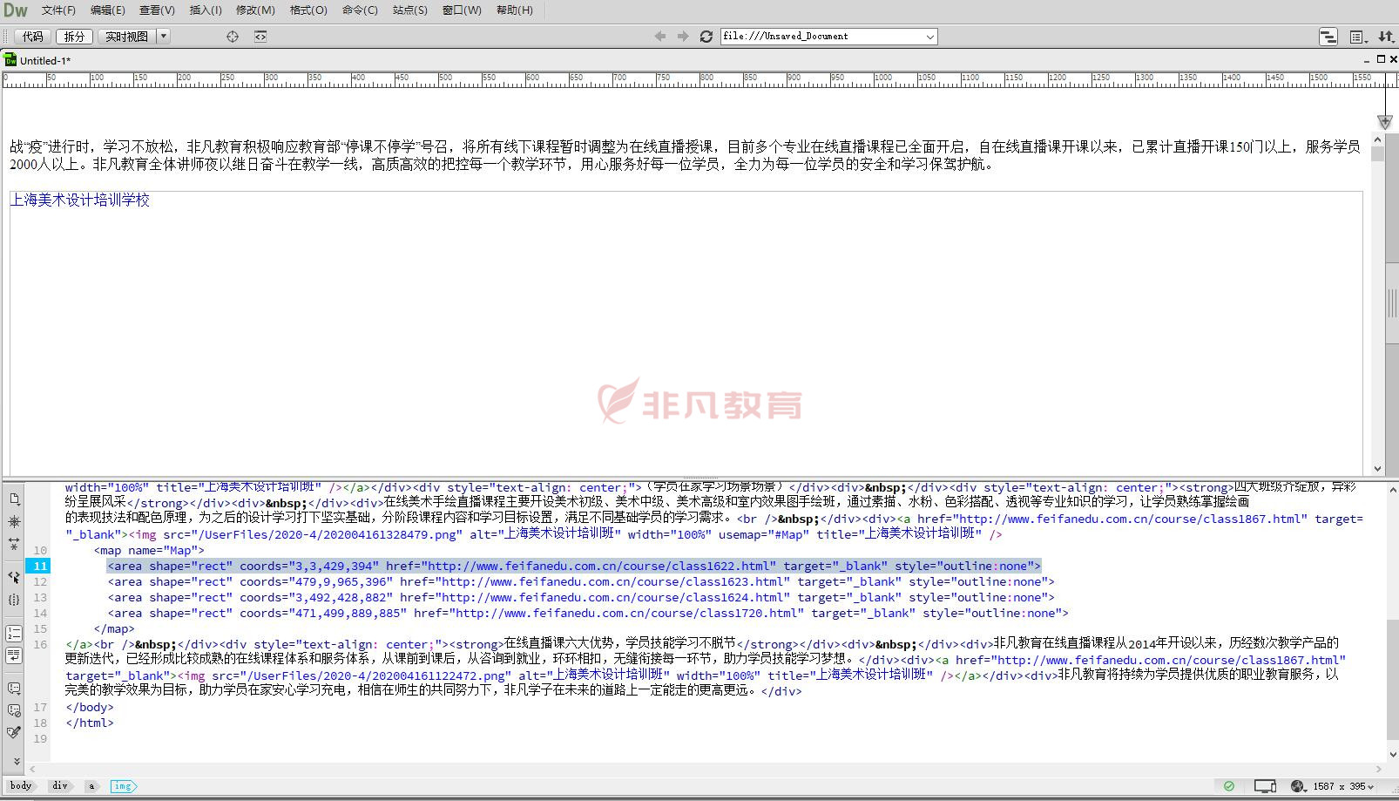The image size is (1399, 801).
Task: Expand more code toolbar tools chevron
Action: (16, 761)
